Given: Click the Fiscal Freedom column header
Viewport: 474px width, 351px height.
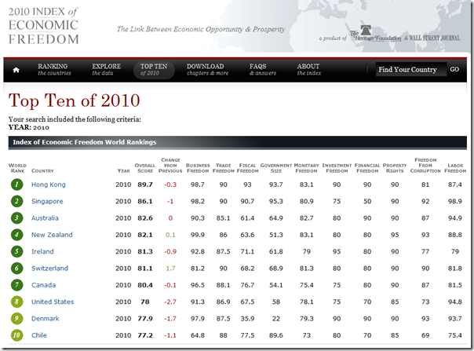Looking at the screenshot, I should 247,168.
